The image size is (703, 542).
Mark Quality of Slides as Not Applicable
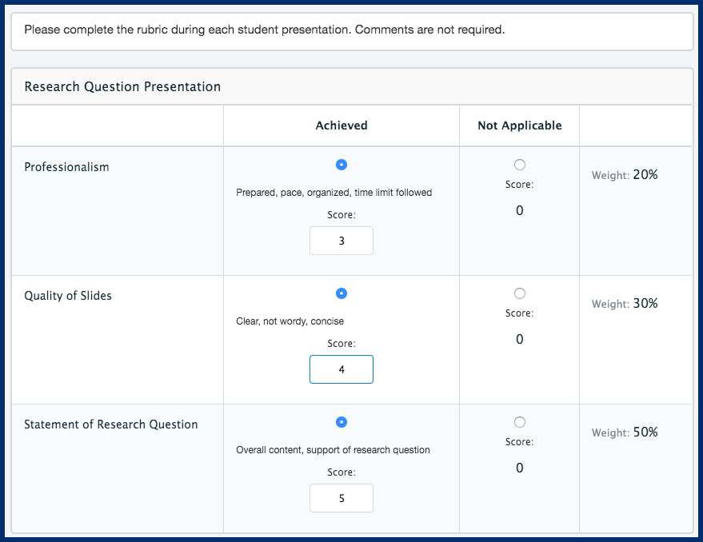(520, 293)
